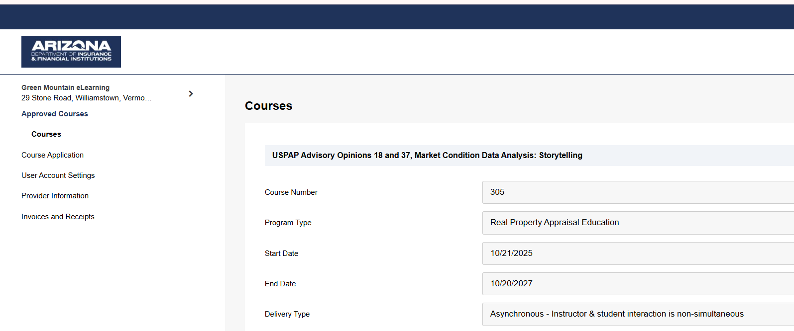The width and height of the screenshot is (794, 331).
Task: Click the Course Number field showing 305
Action: 637,192
